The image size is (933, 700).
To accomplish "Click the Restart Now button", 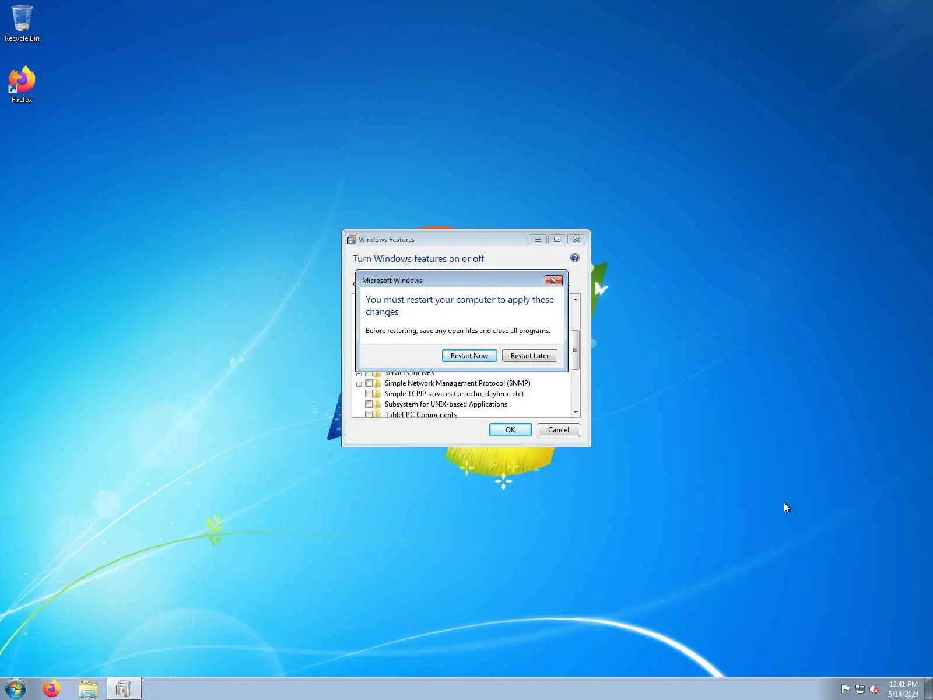I will click(x=469, y=356).
